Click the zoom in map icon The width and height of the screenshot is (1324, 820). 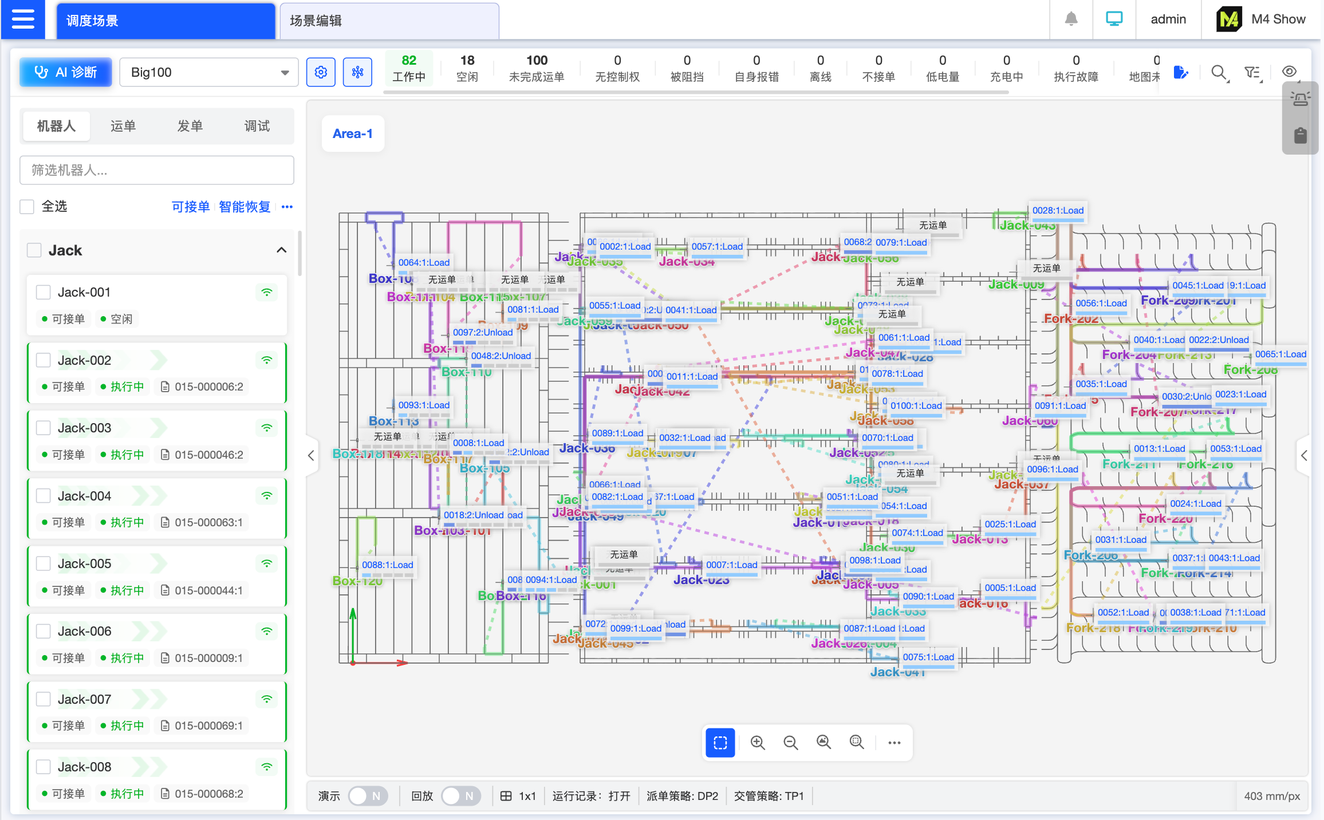click(758, 743)
